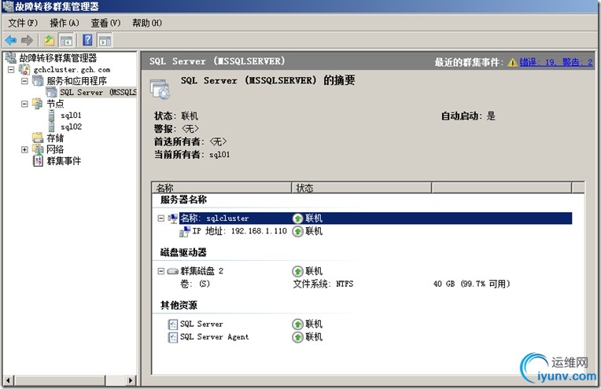Click the sqlcluster network name icon

173,218
